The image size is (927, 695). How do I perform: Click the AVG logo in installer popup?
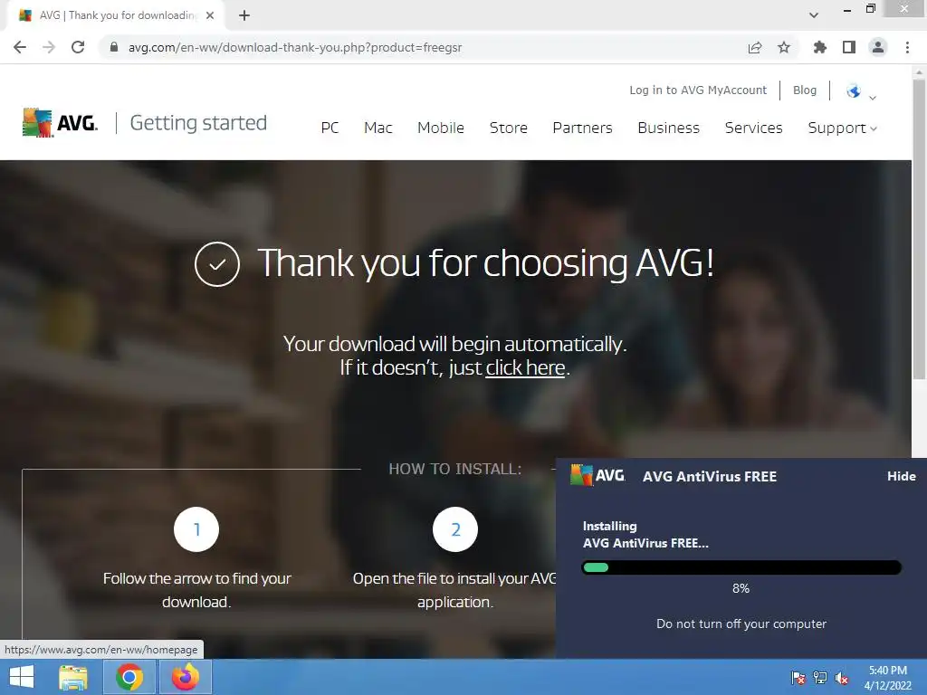(x=597, y=475)
